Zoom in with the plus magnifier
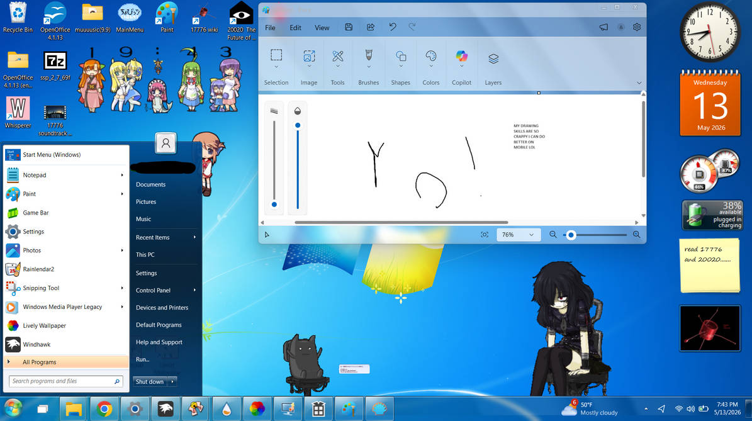The image size is (752, 421). coord(636,235)
